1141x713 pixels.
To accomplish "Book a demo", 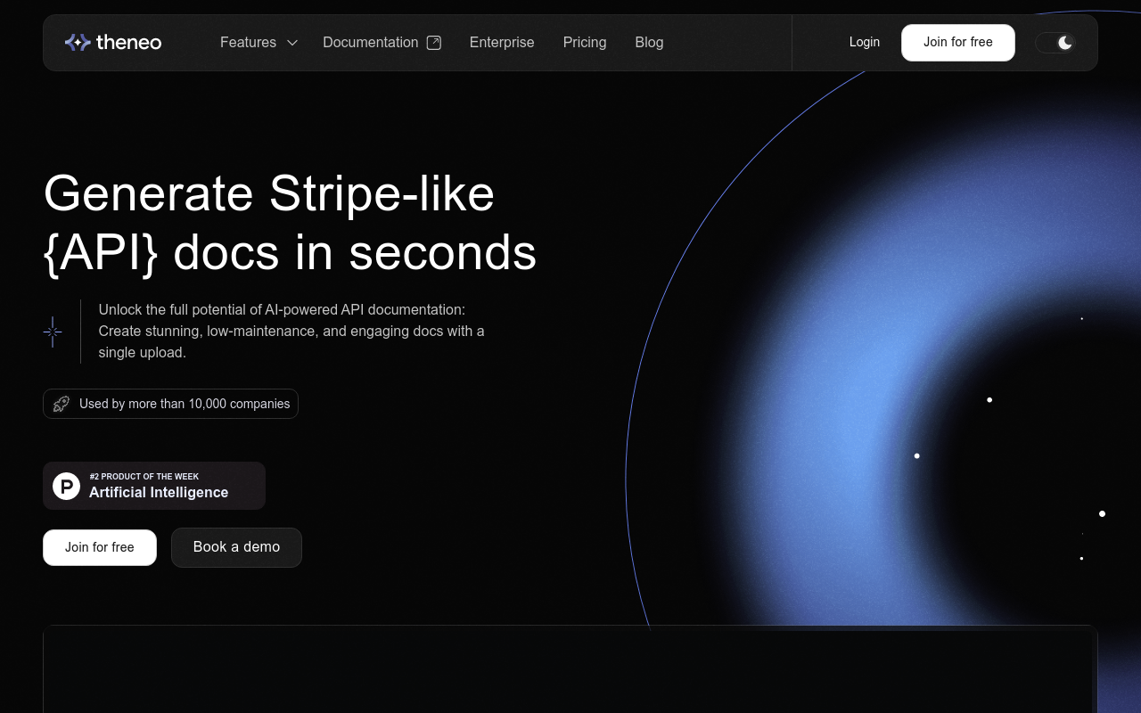I will click(x=236, y=547).
